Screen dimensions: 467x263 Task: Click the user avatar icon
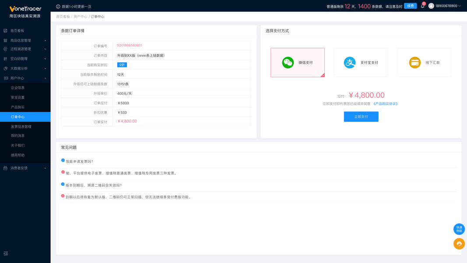pyautogui.click(x=431, y=6)
